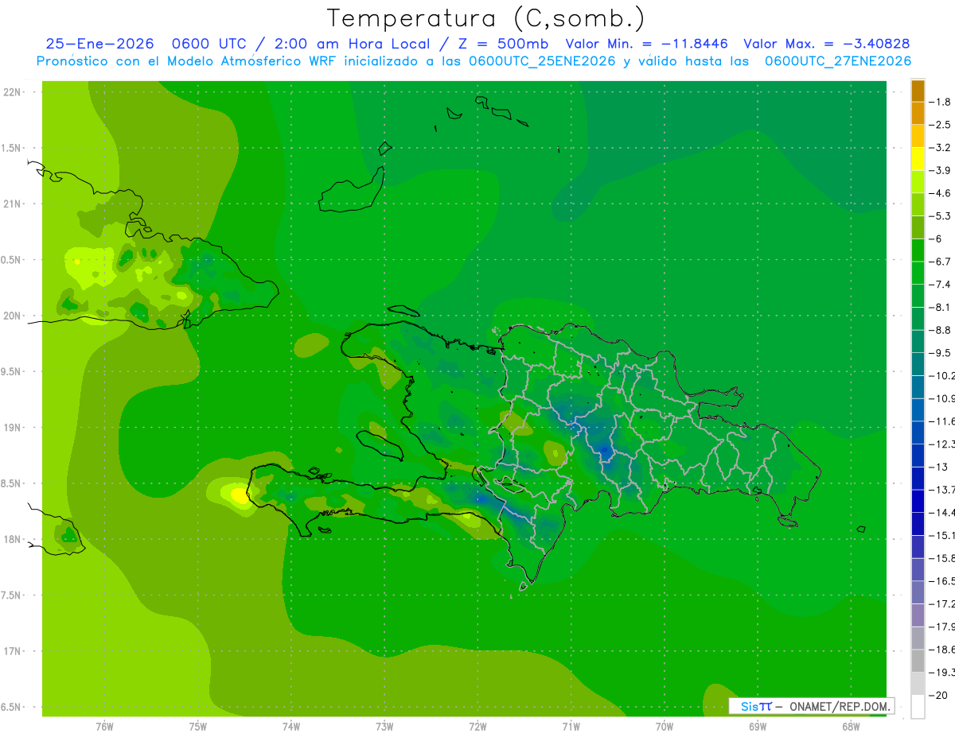The height and width of the screenshot is (737, 955).
Task: Click the -7.4 colorbar value
Action: coord(941,285)
